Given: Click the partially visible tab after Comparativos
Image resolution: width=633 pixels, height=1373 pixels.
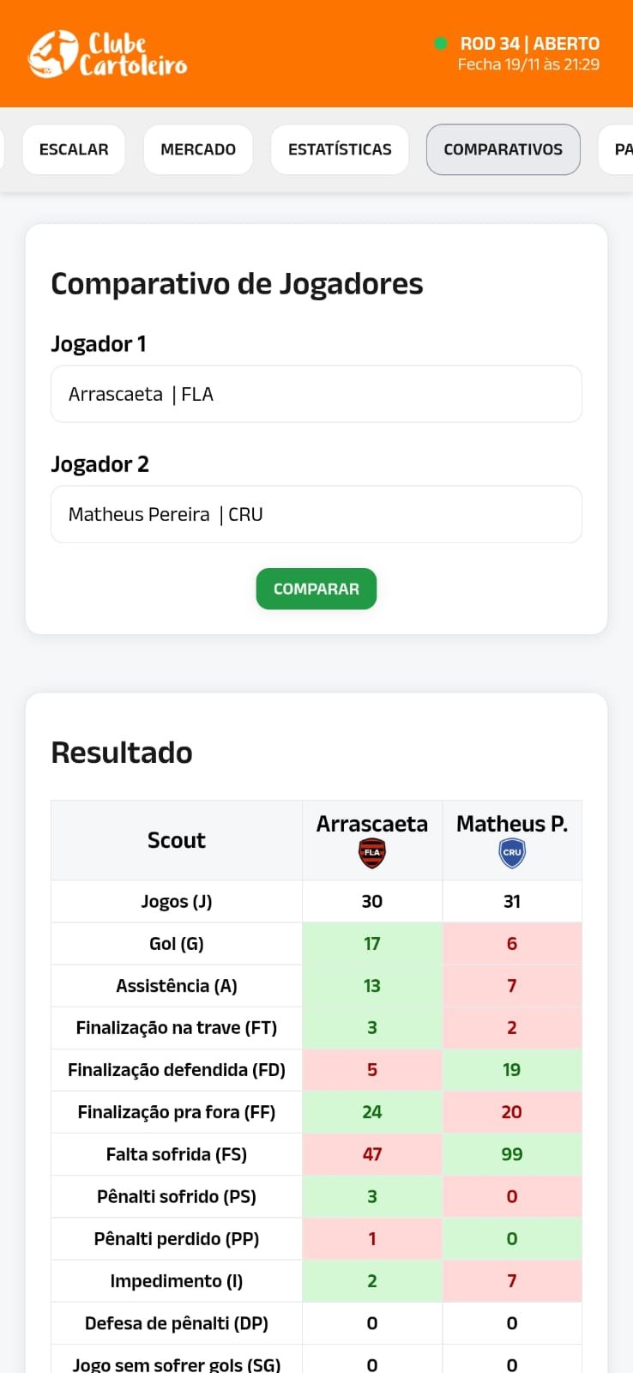Looking at the screenshot, I should (621, 149).
